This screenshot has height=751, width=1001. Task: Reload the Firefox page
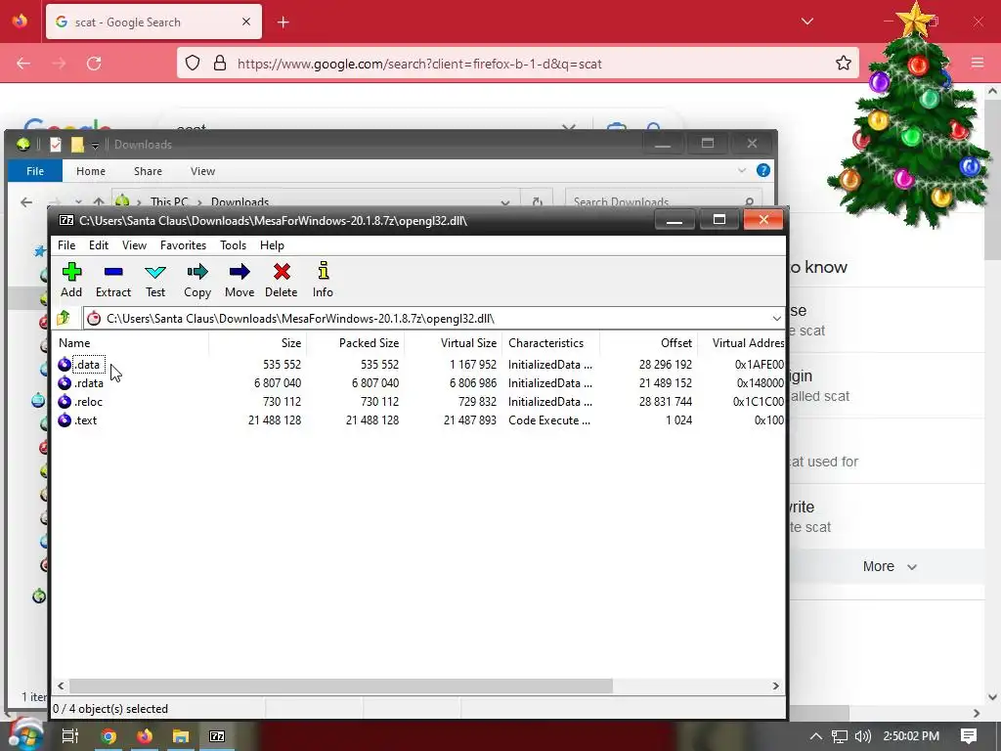(x=94, y=63)
